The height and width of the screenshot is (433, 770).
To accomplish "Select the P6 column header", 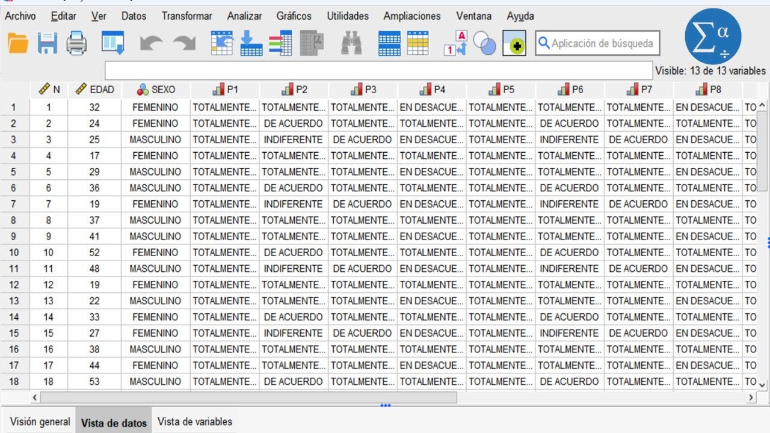I will 570,90.
